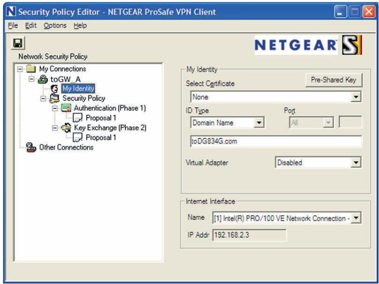Open the Virtual Adapter dropdown
The width and height of the screenshot is (379, 284).
click(x=356, y=162)
